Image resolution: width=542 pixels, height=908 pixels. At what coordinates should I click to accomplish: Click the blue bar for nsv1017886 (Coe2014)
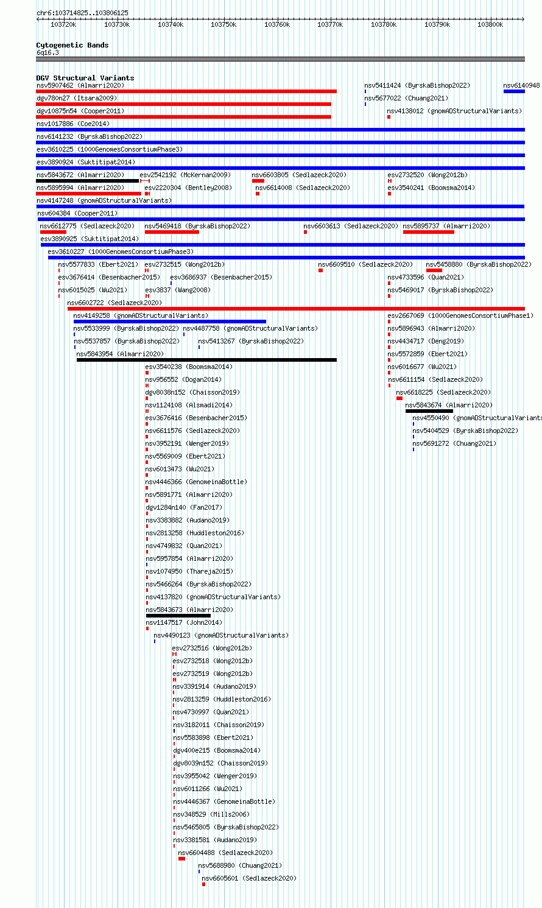coord(281,130)
